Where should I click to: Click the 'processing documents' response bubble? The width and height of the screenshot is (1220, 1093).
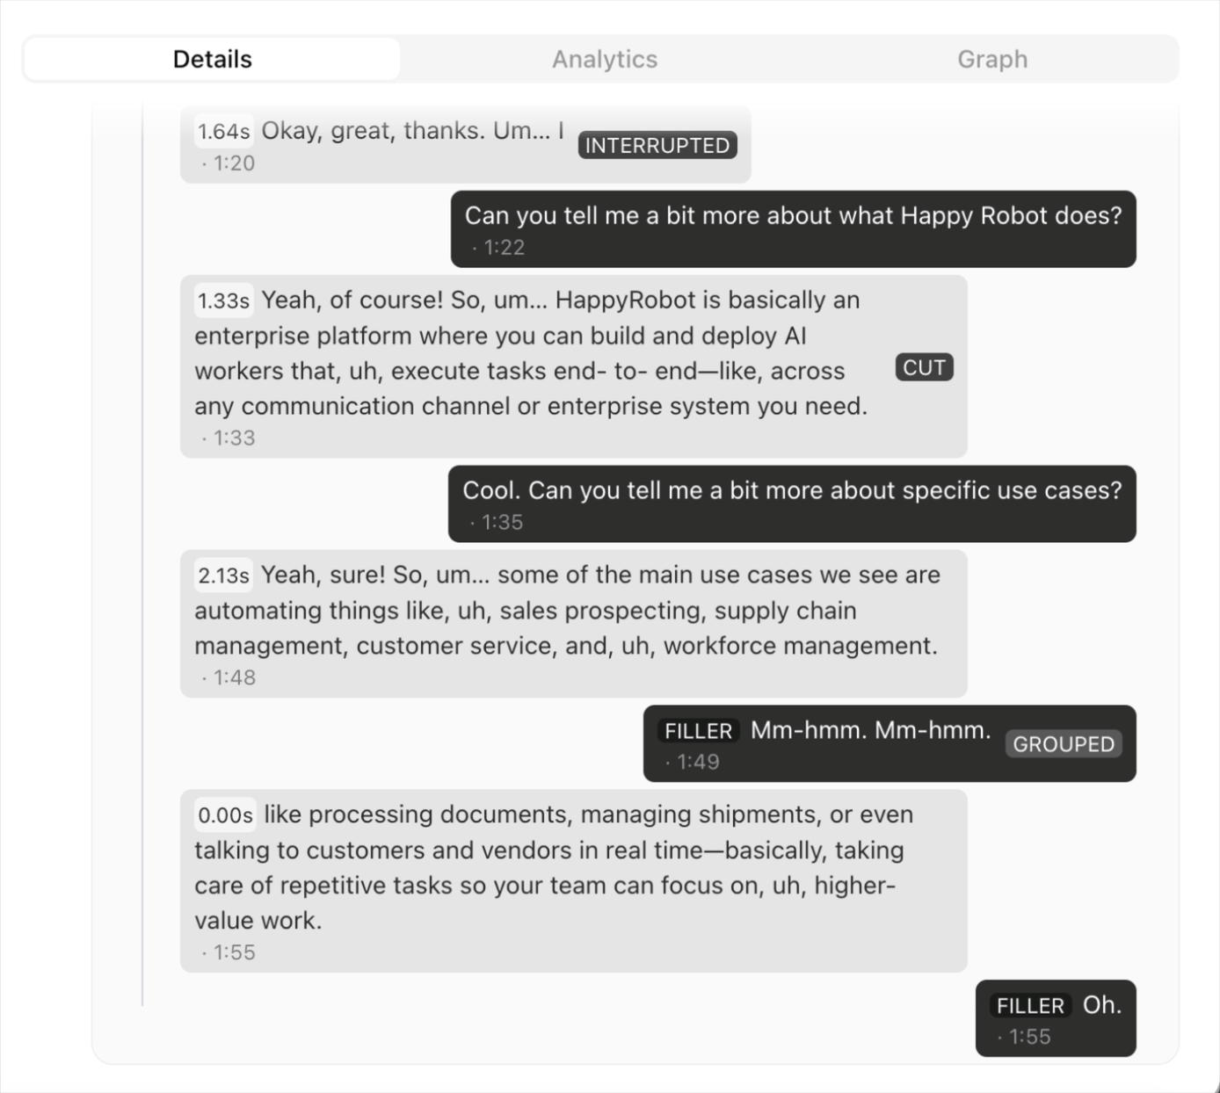coord(574,881)
